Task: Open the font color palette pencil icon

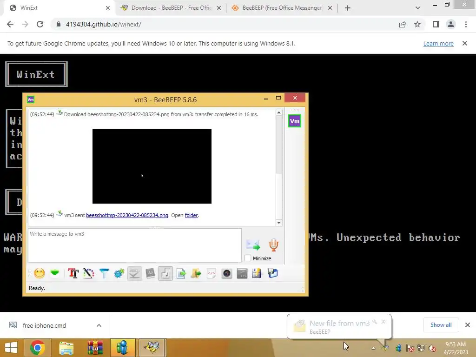Action: click(x=89, y=273)
